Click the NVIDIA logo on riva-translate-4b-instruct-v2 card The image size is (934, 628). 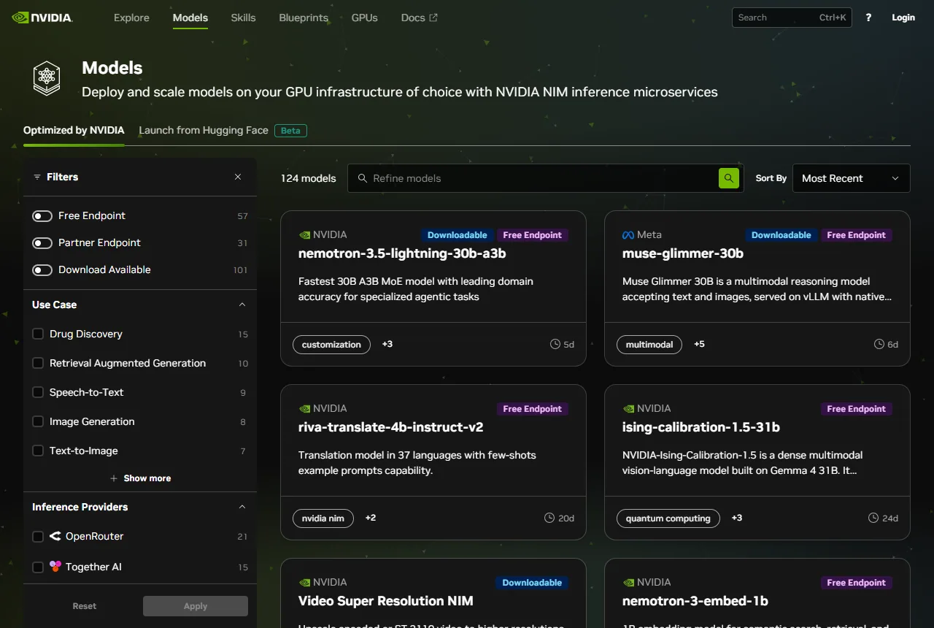click(304, 409)
